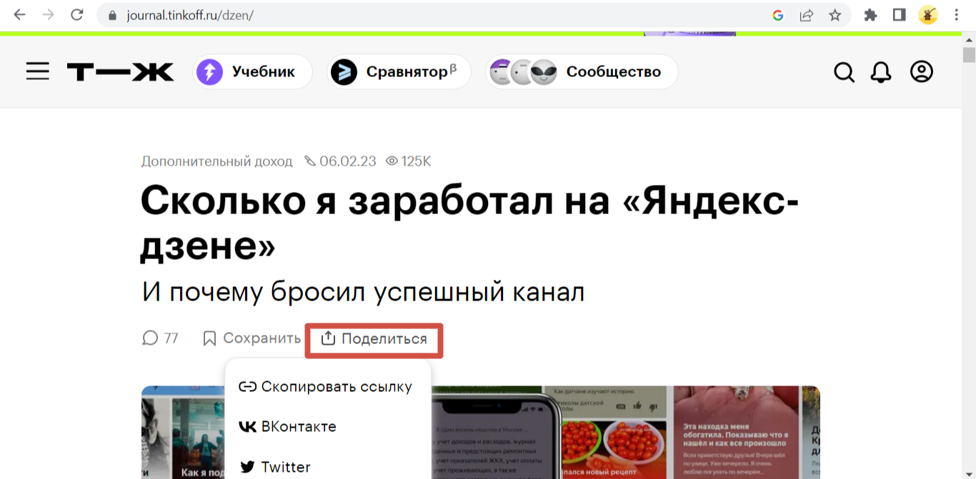This screenshot has width=976, height=479.
Task: Open Сравнятор section
Action: [x=399, y=71]
